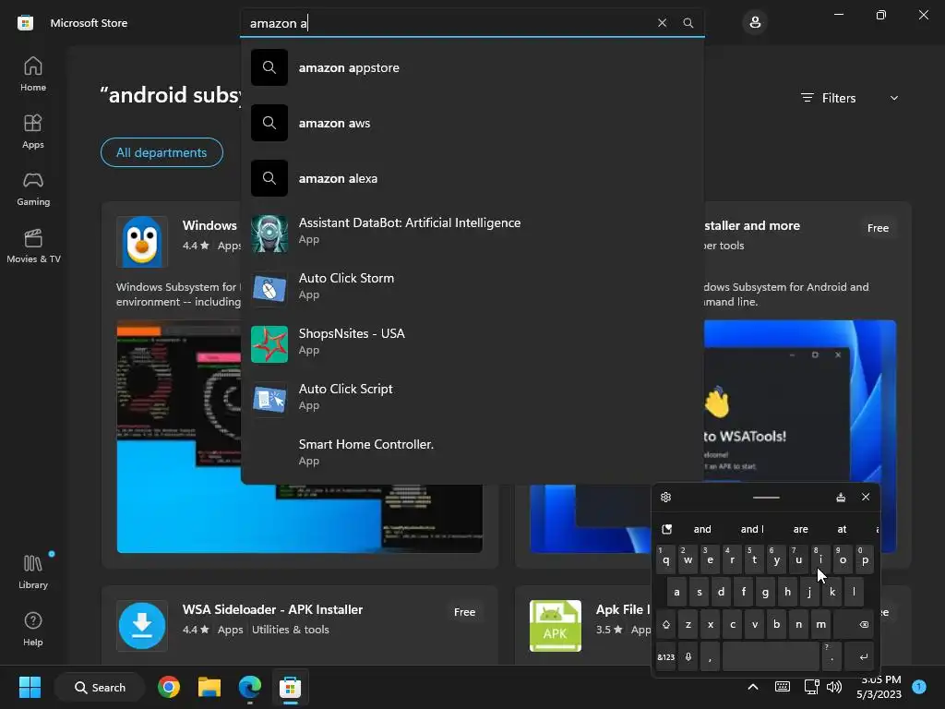The image size is (945, 709).
Task: Open network status tray icon
Action: coord(811,687)
